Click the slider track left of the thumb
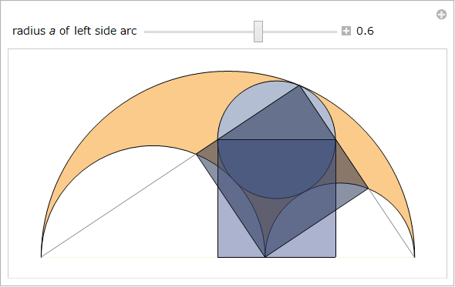Screen dimensions: 455x287 (199, 32)
